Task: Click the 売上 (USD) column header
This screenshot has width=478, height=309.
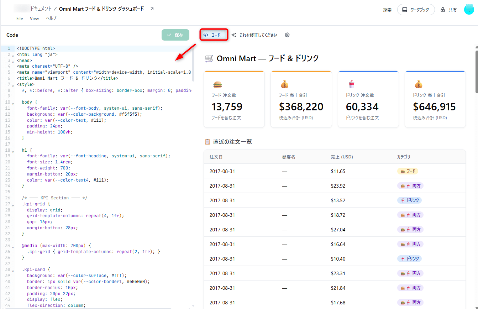Action: [342, 157]
